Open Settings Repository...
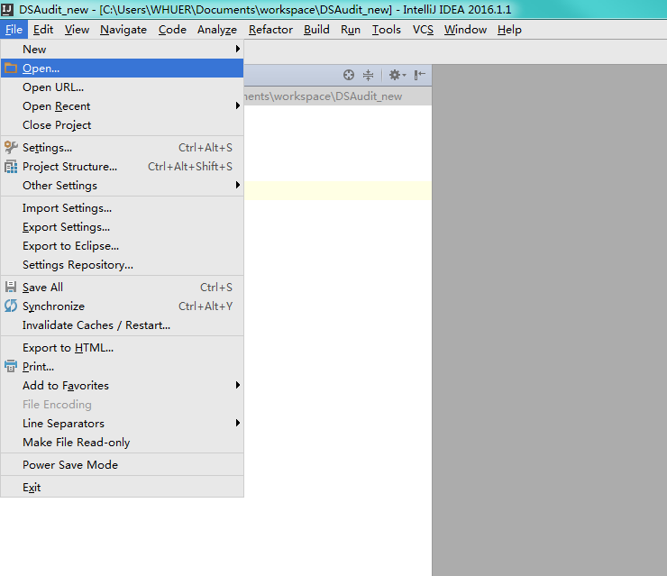Screen dimensions: 667x576 tap(122, 265)
